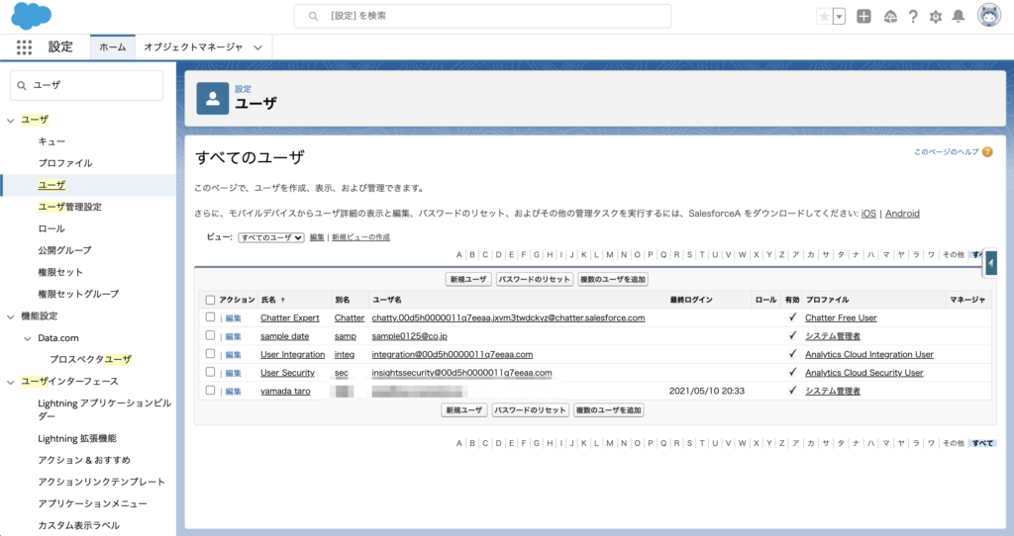Click 編集 for the sample date row
This screenshot has height=536, width=1014.
click(x=233, y=336)
